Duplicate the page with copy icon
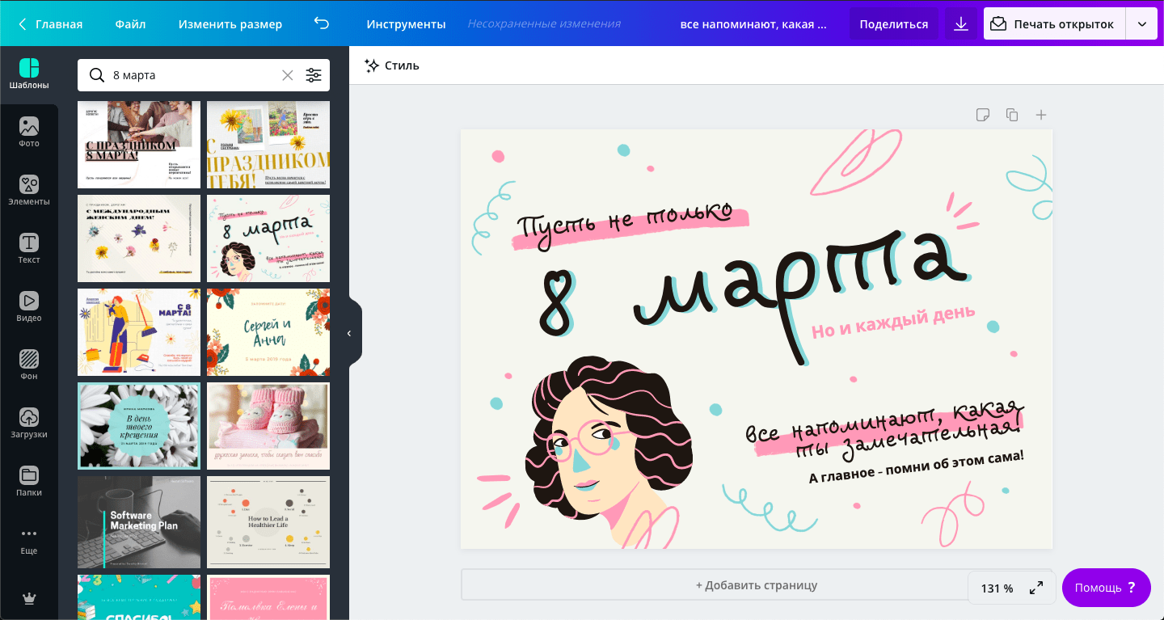Image resolution: width=1164 pixels, height=620 pixels. coord(1012,115)
